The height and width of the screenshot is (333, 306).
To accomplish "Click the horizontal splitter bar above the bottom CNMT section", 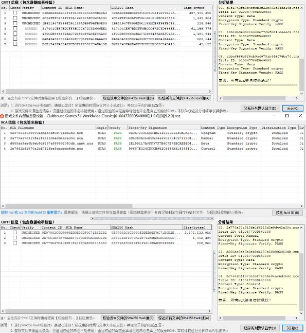I will (x=152, y=218).
